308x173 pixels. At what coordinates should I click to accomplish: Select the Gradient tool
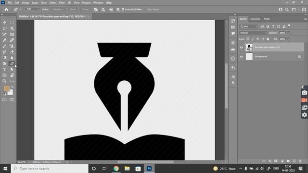[4, 58]
